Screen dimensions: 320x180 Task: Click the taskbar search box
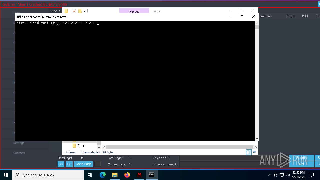pyautogui.click(x=48, y=175)
